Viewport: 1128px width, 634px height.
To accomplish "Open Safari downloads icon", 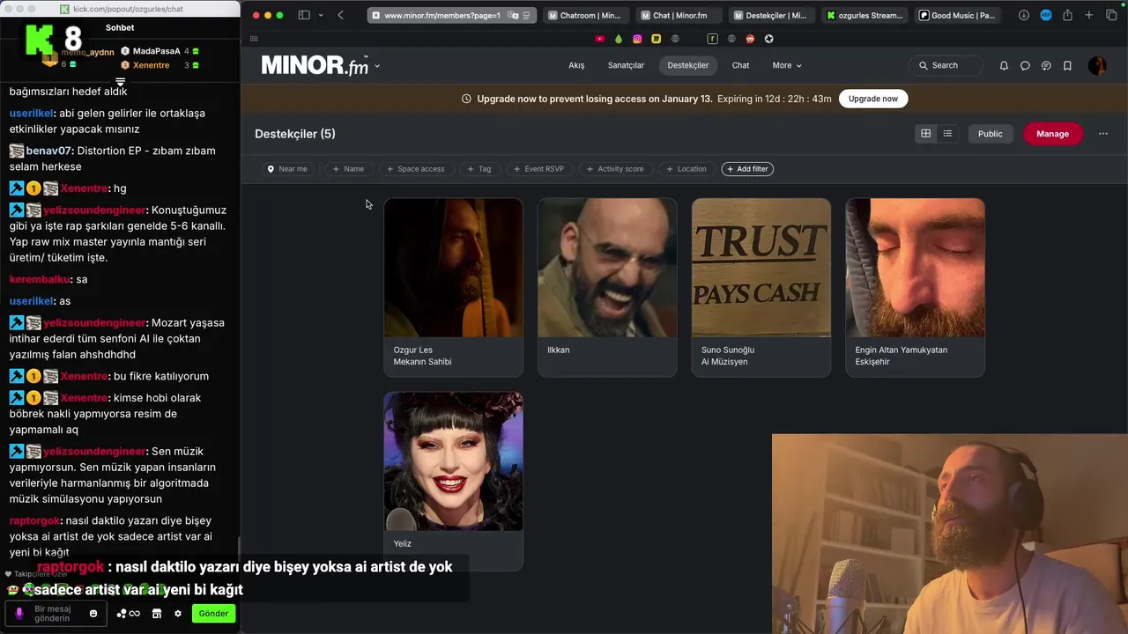I will [x=1023, y=15].
